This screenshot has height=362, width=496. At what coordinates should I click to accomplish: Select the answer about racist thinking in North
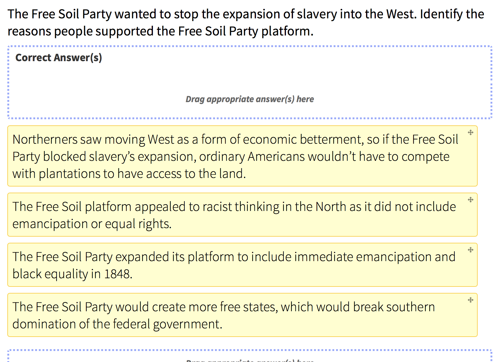coord(242,215)
